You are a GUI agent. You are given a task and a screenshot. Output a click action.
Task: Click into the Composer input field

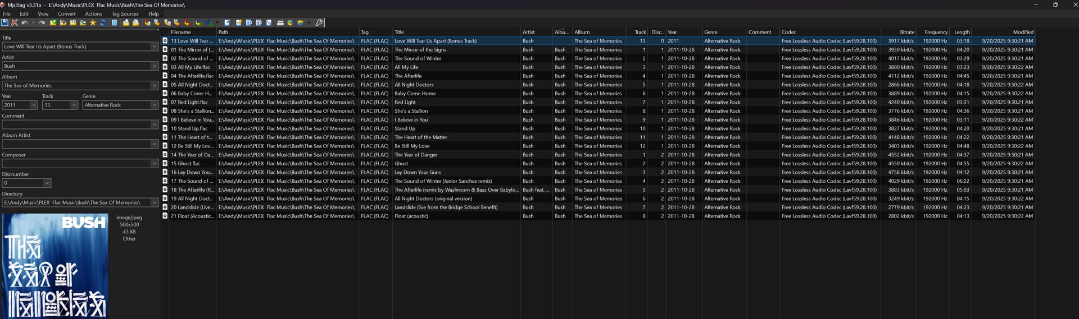tap(76, 164)
